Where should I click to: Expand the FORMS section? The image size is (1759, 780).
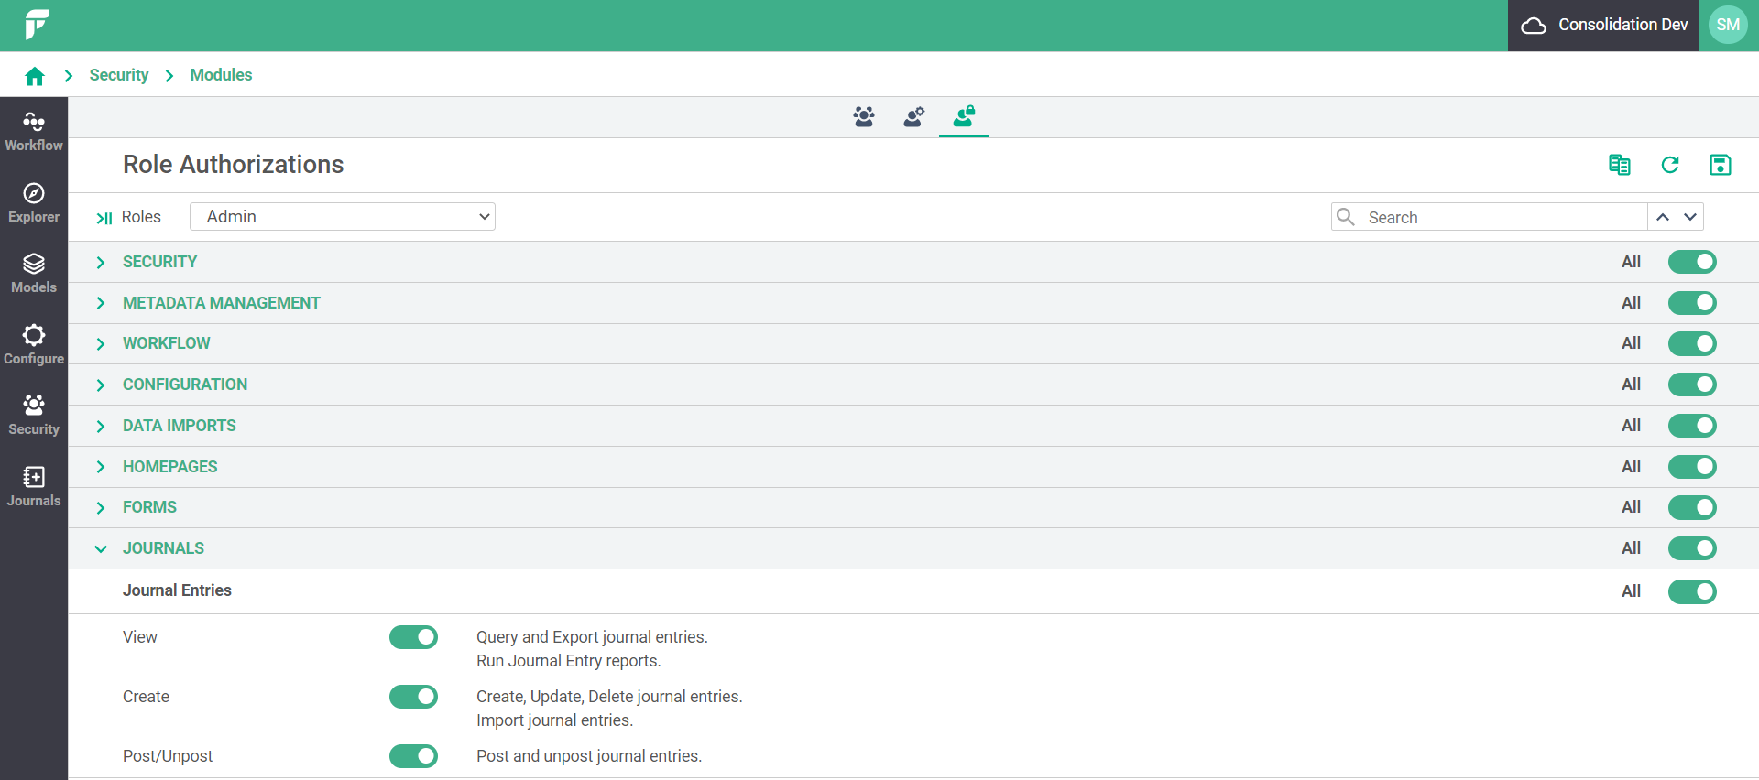101,508
